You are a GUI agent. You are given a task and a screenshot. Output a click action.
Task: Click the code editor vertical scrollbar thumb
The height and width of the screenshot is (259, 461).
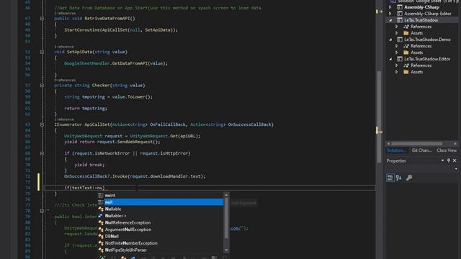(x=379, y=117)
